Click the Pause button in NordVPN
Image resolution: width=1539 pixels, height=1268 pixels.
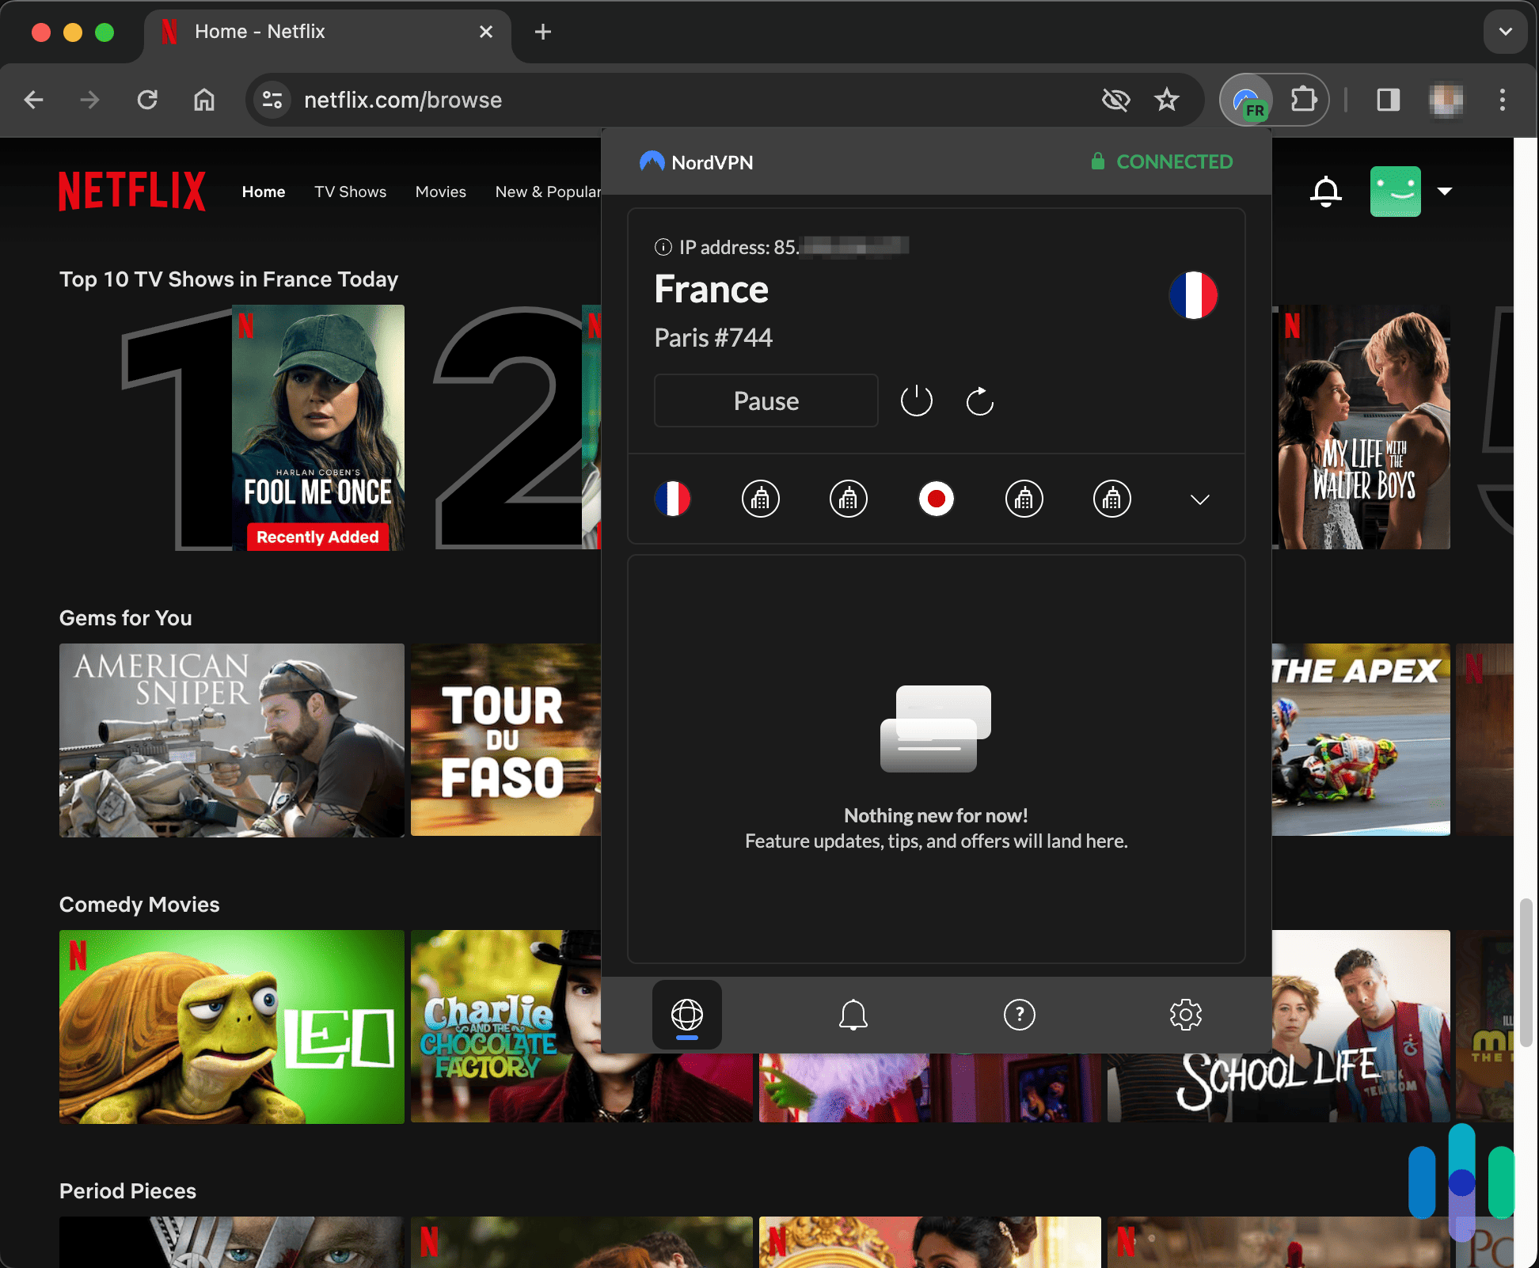[x=765, y=401]
